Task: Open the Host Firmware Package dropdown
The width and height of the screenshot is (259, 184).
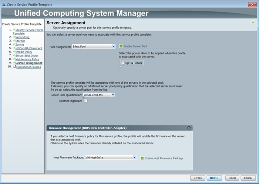Action: click(x=134, y=157)
